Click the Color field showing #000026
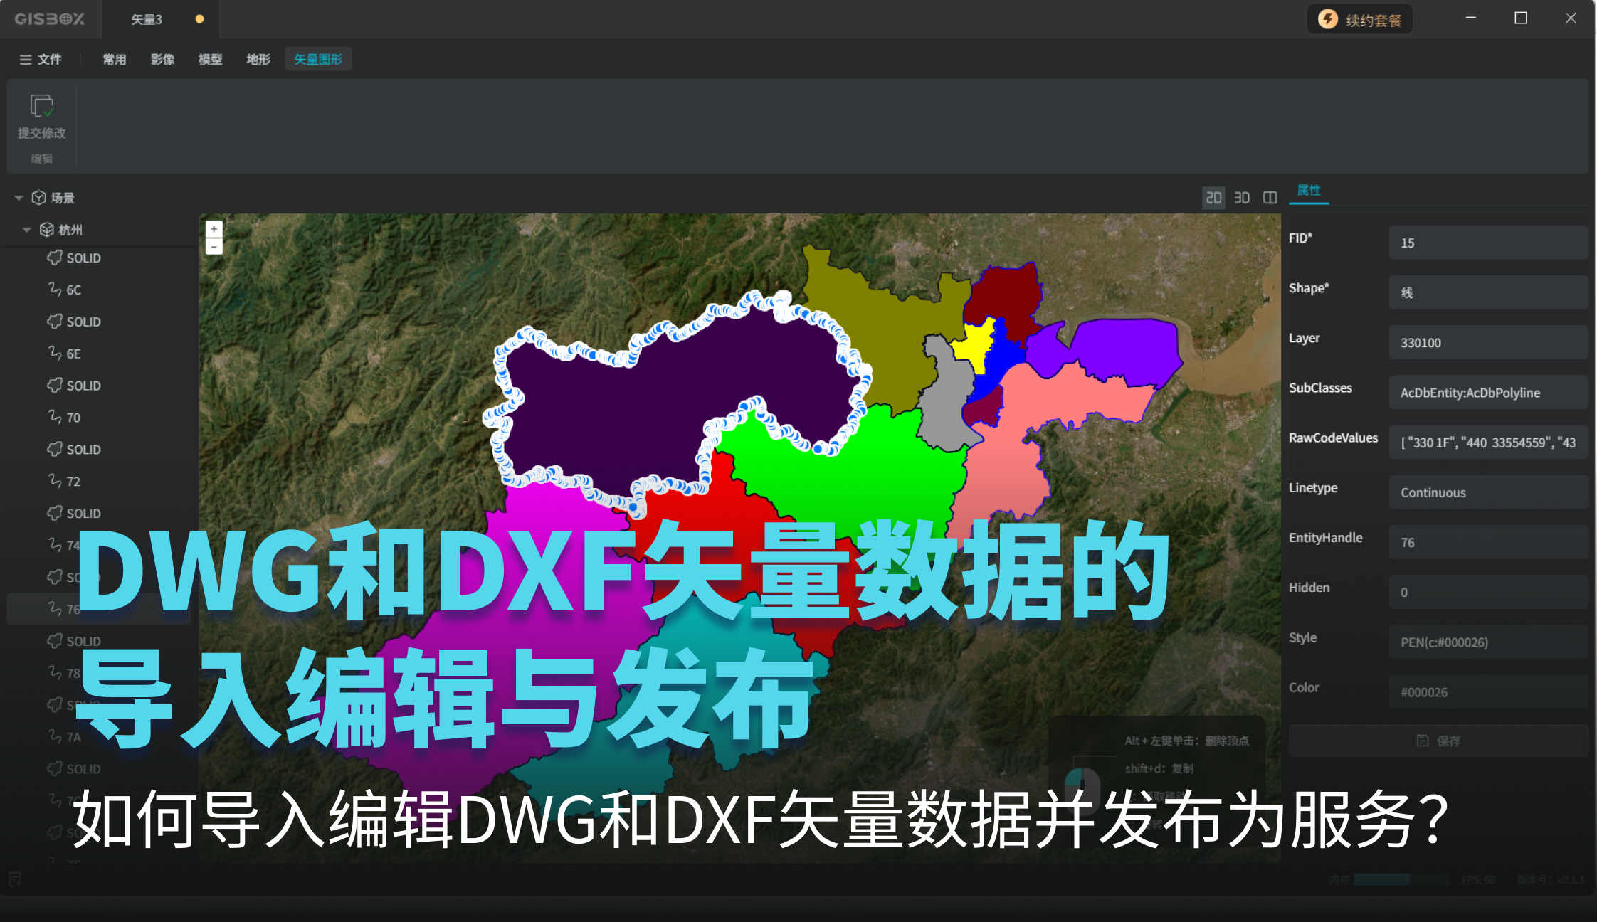This screenshot has height=922, width=1597. point(1487,692)
